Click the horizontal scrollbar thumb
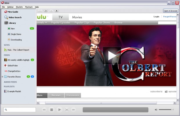 click(x=101, y=103)
